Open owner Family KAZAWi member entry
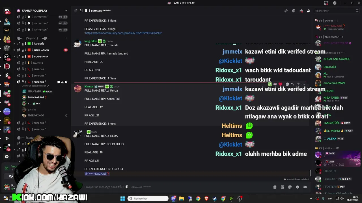Viewport: 362px width, 203px height. 337,27
